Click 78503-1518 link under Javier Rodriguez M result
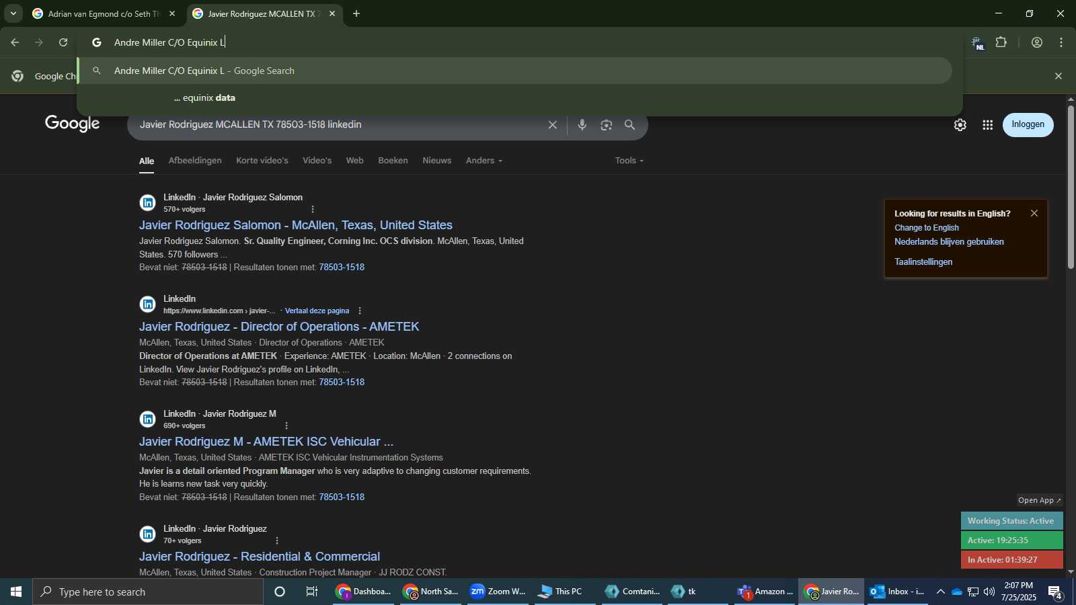This screenshot has width=1076, height=605. [x=342, y=497]
